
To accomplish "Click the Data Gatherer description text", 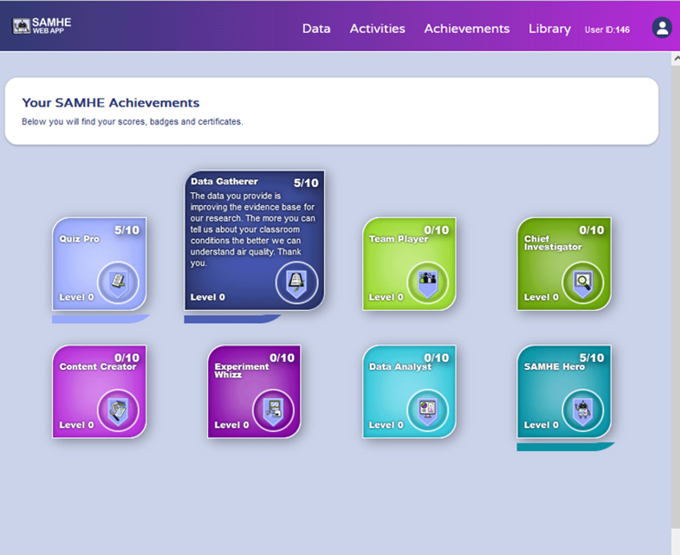I will coord(253,230).
